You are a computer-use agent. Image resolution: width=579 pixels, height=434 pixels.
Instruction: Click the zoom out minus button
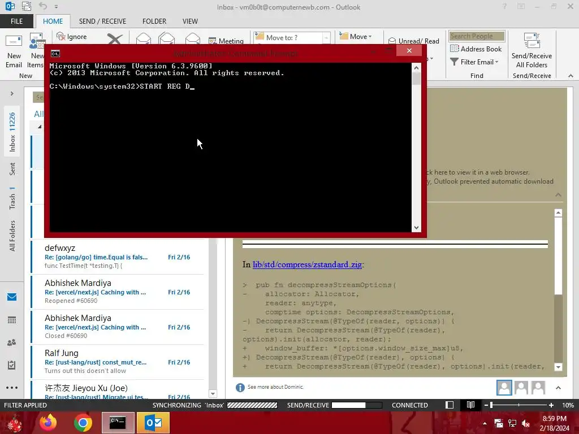click(x=486, y=405)
